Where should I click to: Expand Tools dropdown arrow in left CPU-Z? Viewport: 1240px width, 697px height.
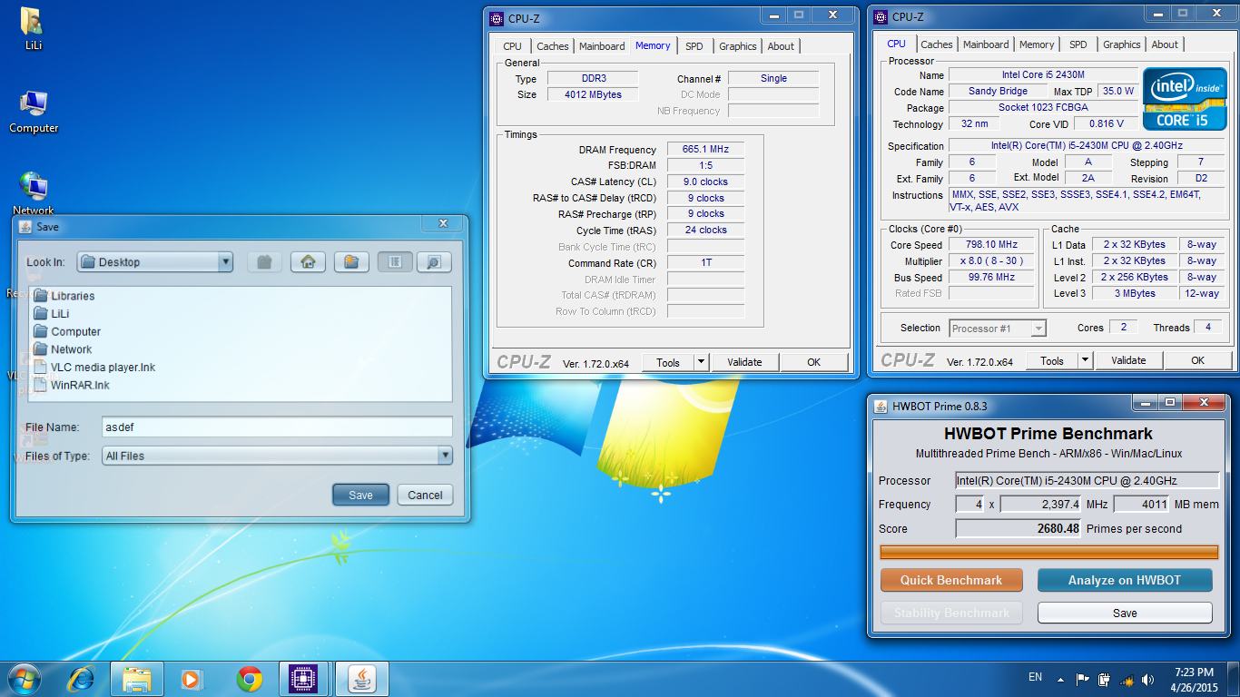702,362
